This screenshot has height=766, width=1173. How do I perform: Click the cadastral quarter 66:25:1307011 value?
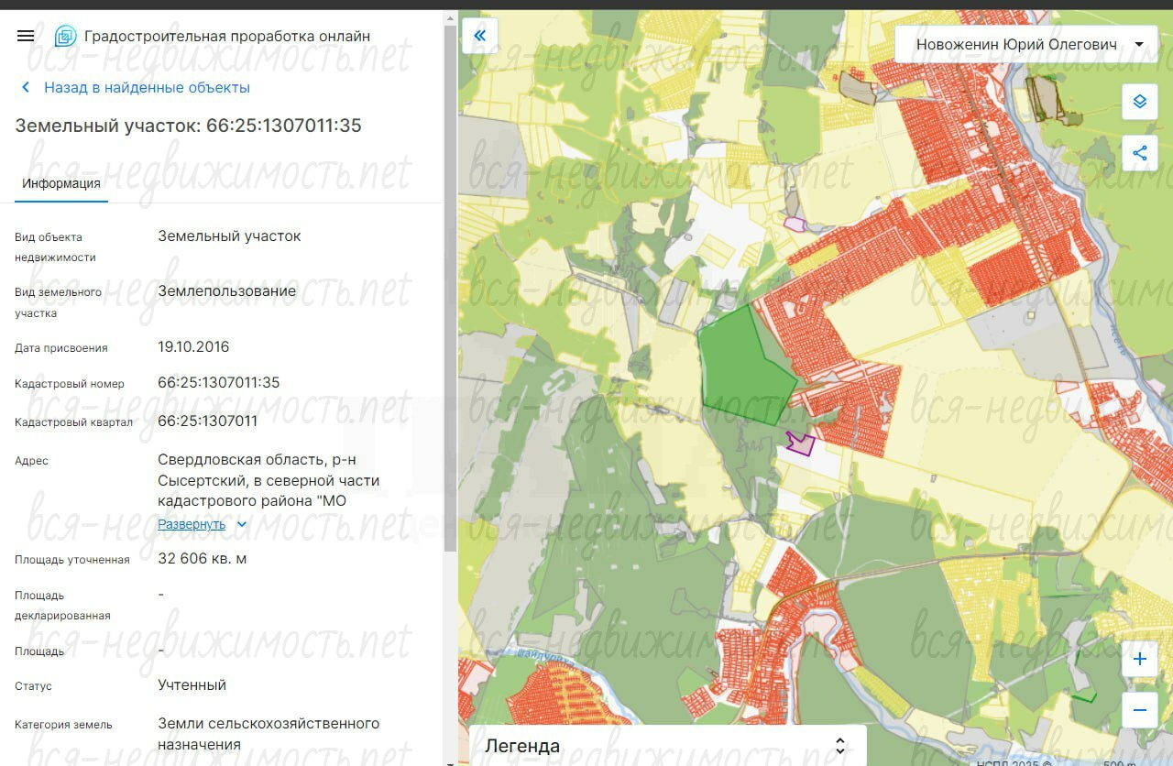pyautogui.click(x=208, y=421)
